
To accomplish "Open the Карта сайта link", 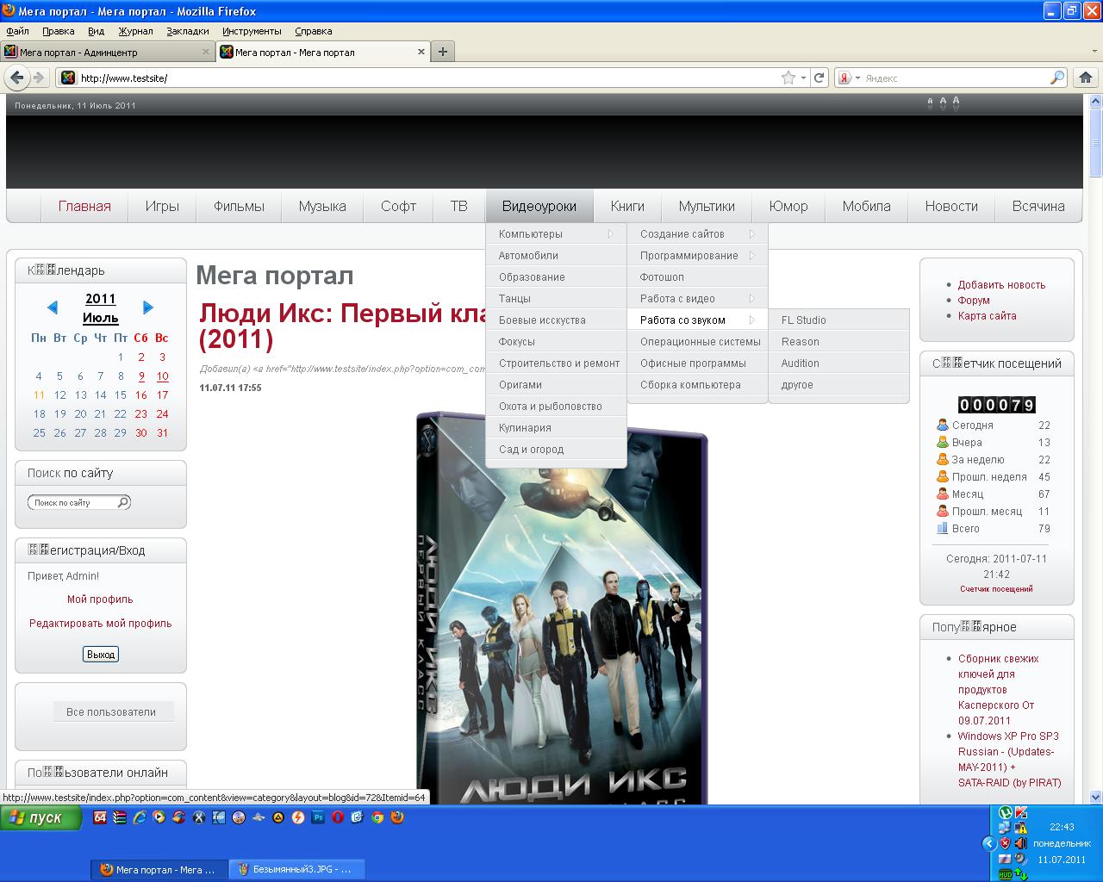I will pyautogui.click(x=987, y=316).
